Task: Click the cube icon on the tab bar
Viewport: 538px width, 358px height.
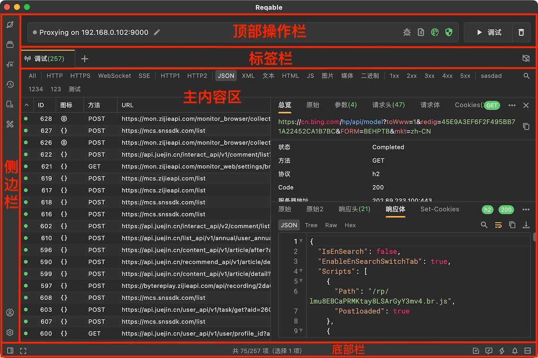Action: click(525, 58)
